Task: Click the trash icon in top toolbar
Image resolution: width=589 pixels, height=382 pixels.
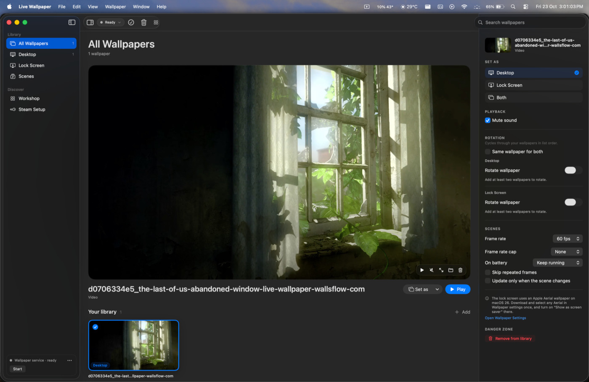Action: pyautogui.click(x=144, y=22)
